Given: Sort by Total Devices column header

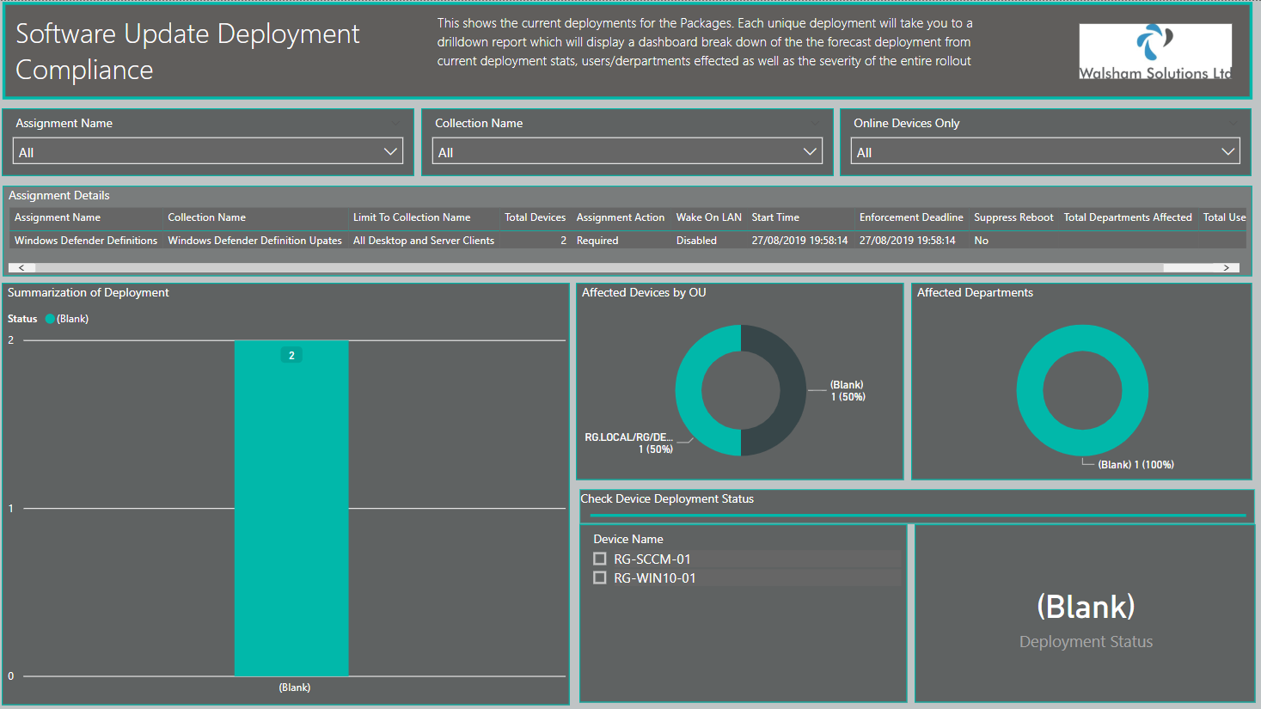Looking at the screenshot, I should (535, 217).
